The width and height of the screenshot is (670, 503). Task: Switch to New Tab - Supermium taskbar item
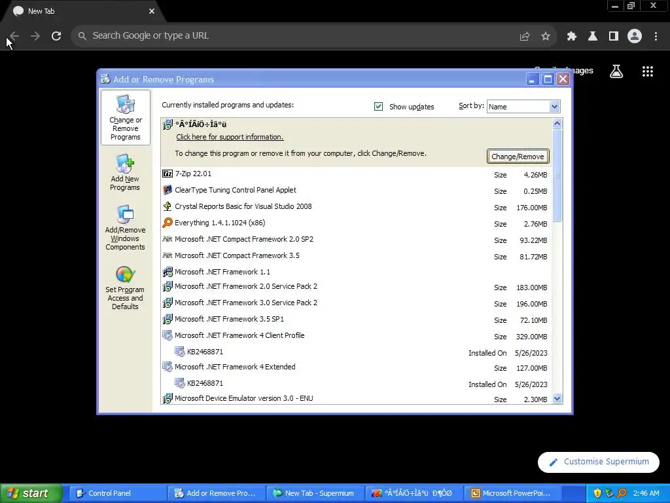315,493
